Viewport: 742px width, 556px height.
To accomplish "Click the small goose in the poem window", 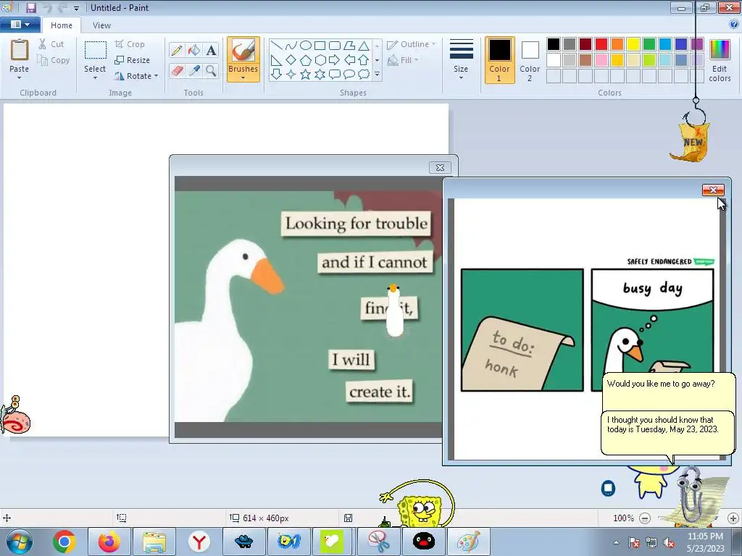I will pos(395,310).
